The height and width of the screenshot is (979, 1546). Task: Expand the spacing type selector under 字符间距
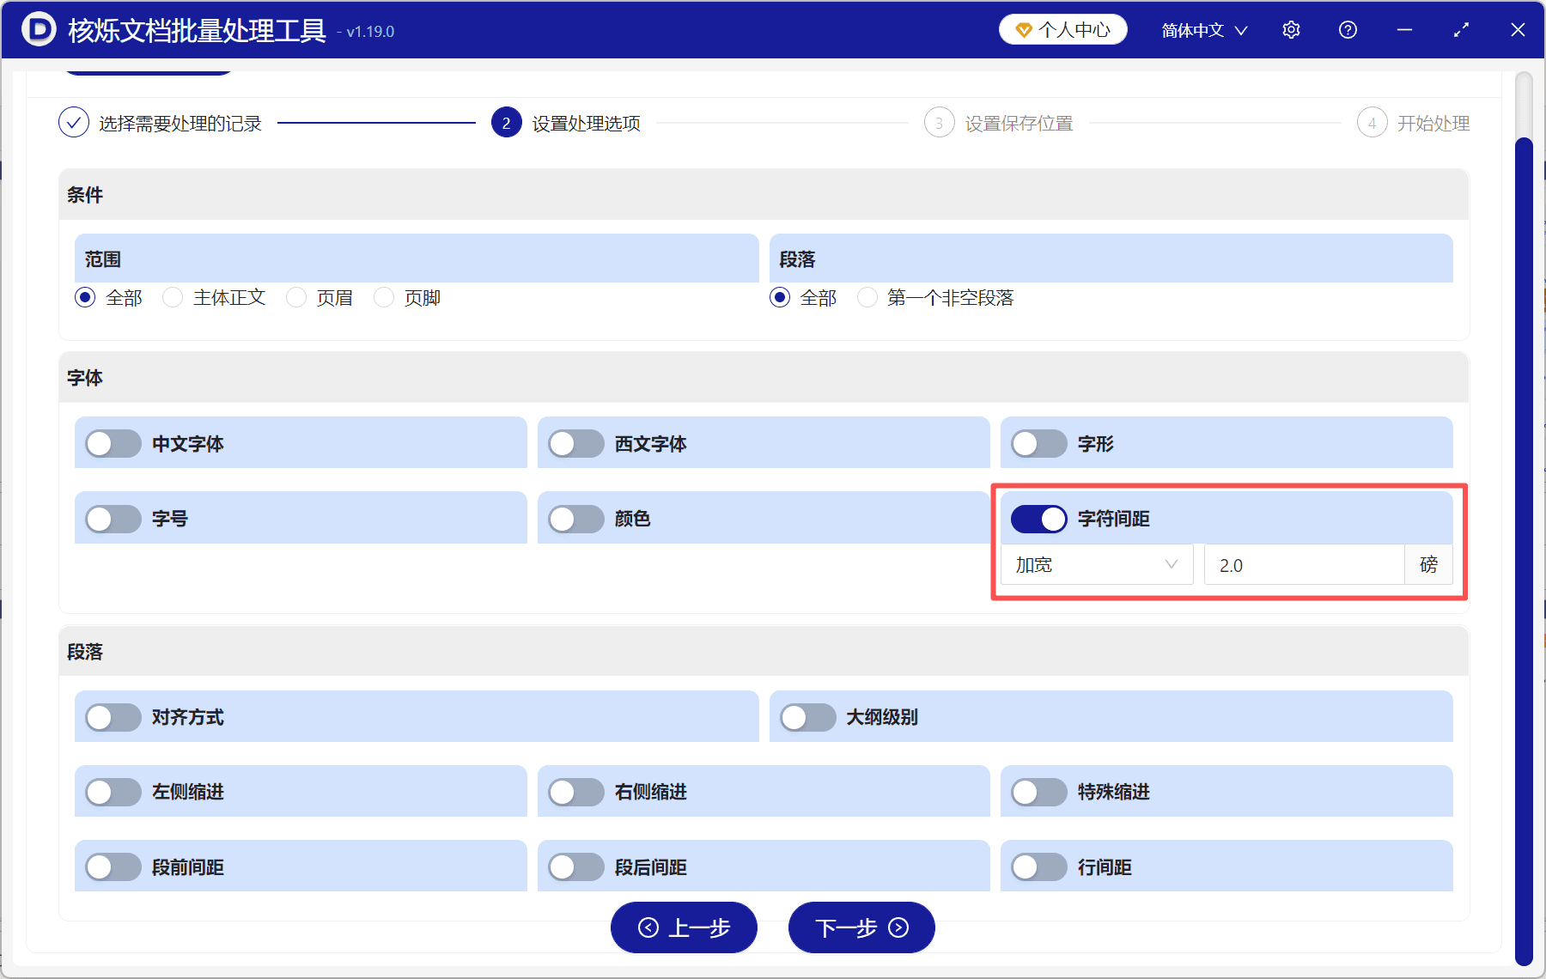(1097, 564)
